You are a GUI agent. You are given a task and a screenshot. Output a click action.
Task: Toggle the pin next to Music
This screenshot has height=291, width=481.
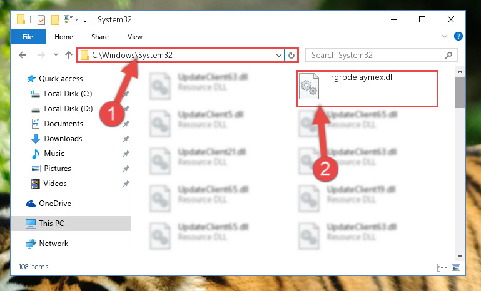(126, 154)
